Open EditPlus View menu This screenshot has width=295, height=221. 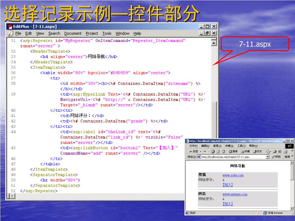[40, 33]
